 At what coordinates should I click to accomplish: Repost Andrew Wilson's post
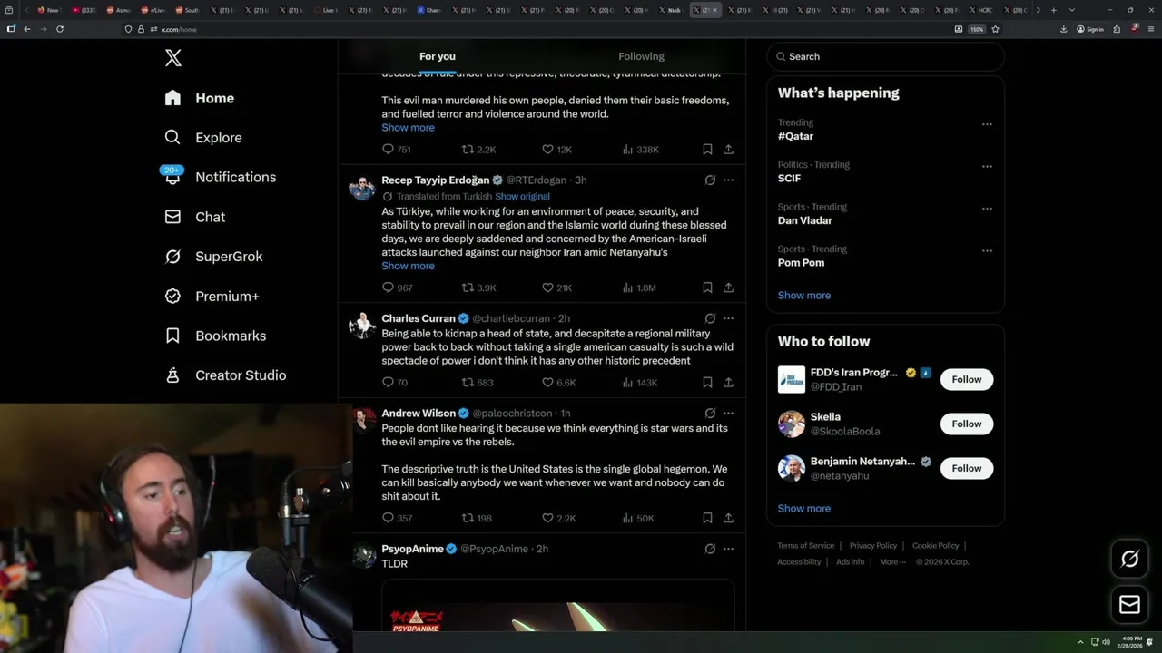477,518
